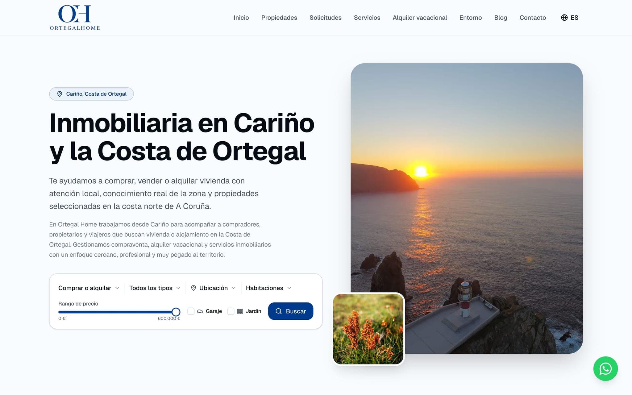Open the Alquiler vacacional menu item

pos(420,18)
